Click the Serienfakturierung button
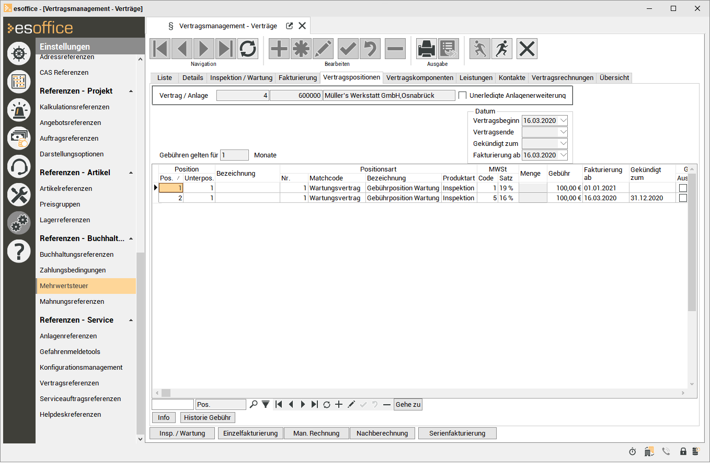 [457, 433]
